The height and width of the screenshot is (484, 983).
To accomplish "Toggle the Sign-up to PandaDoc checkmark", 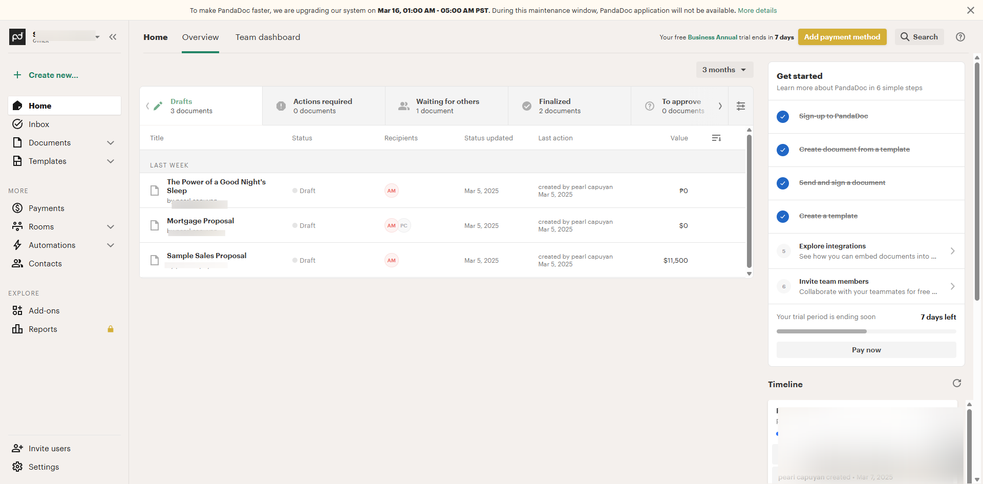I will click(783, 117).
